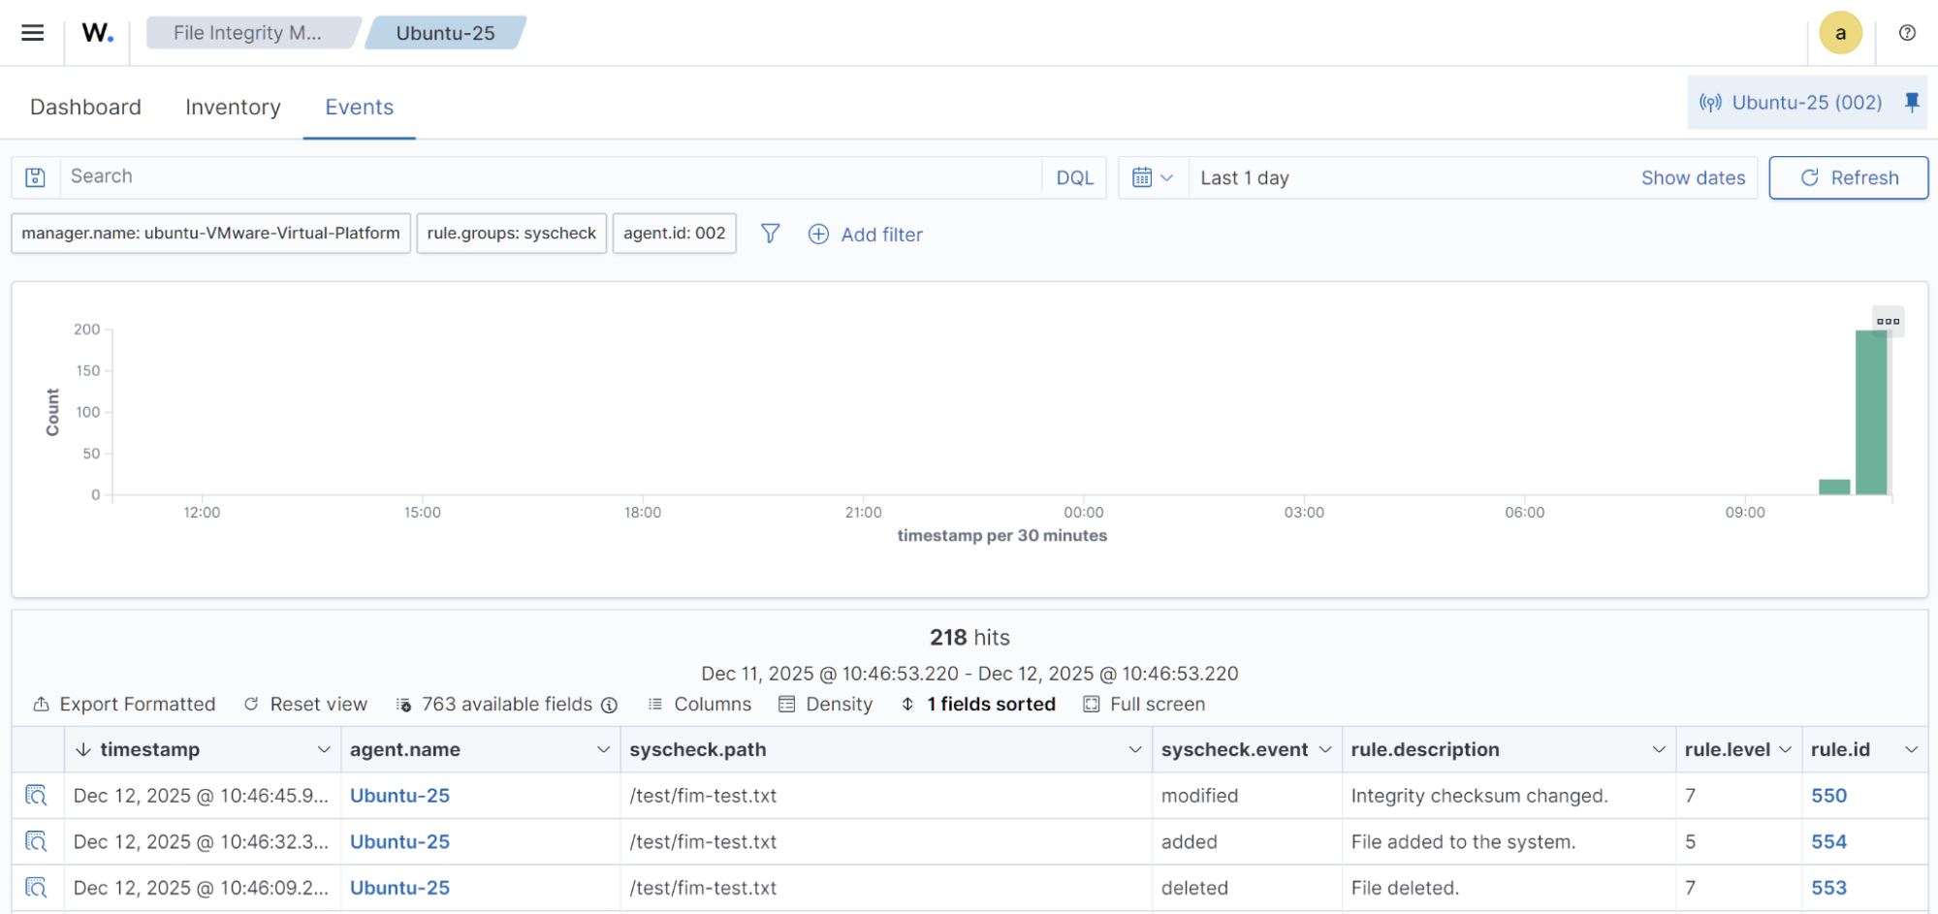Unpin the Ubuntu-25 agent pin icon
This screenshot has height=914, width=1938.
point(1911,103)
